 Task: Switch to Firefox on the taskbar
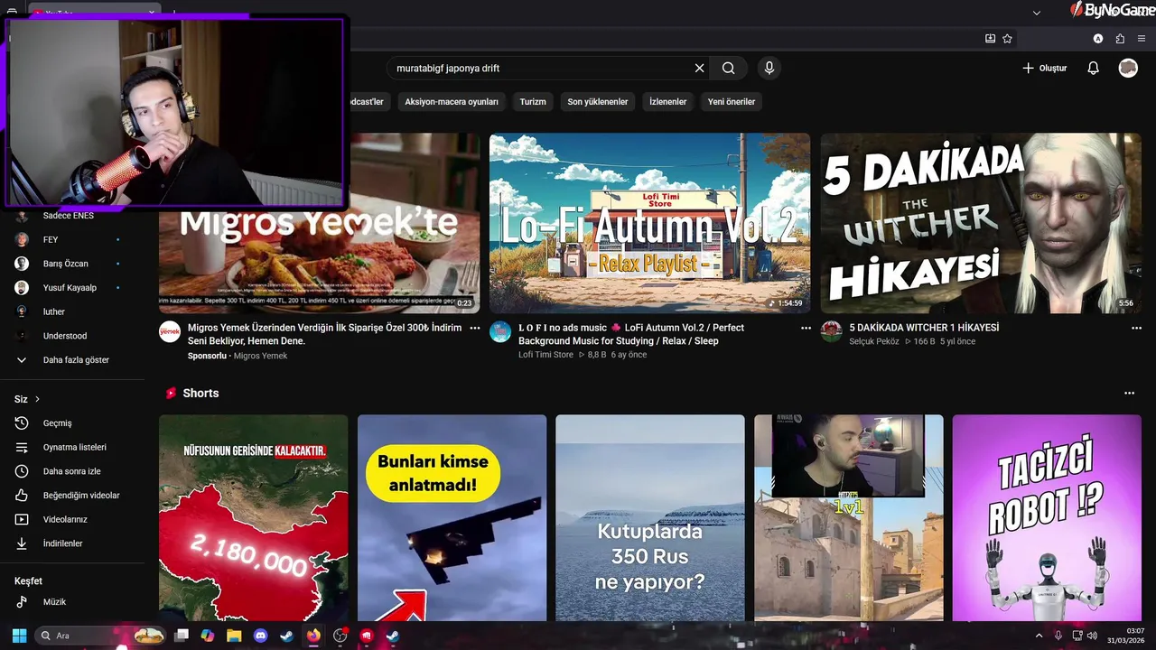pyautogui.click(x=313, y=636)
